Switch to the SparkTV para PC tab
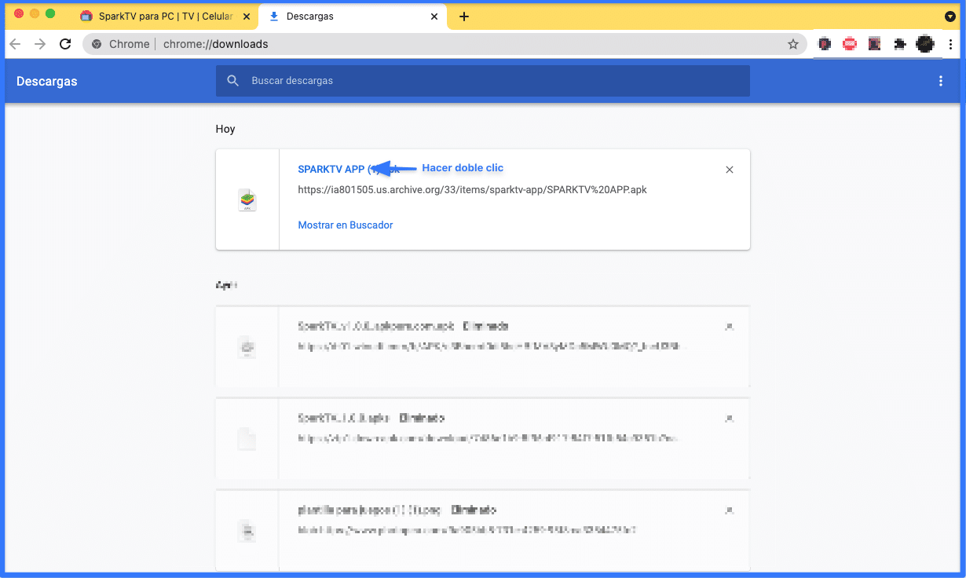Screen dimensions: 966x578 (x=157, y=16)
